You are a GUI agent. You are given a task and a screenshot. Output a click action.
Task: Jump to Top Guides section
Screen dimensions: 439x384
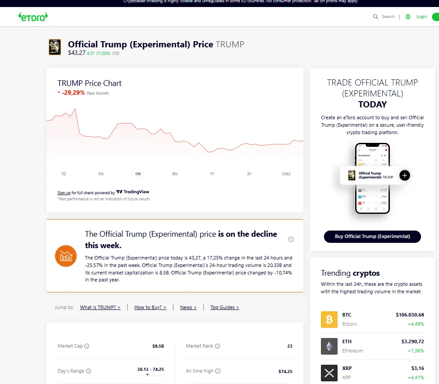(x=225, y=307)
